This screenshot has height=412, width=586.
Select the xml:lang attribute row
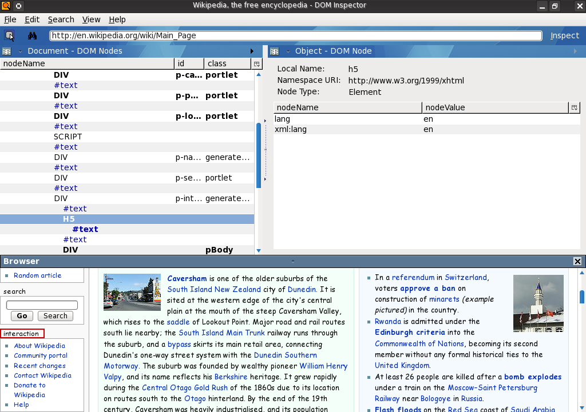tap(427, 129)
